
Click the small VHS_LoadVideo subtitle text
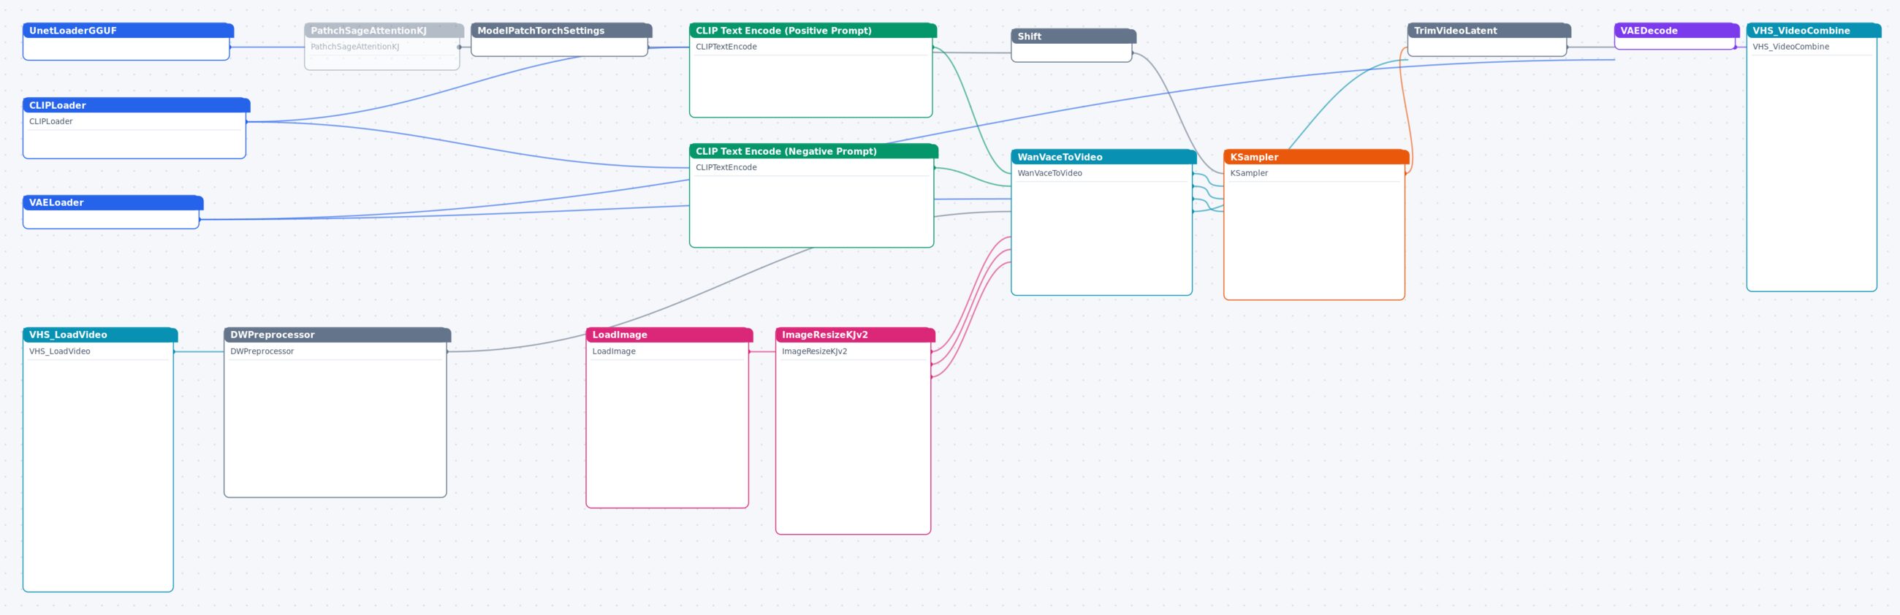[x=60, y=352]
